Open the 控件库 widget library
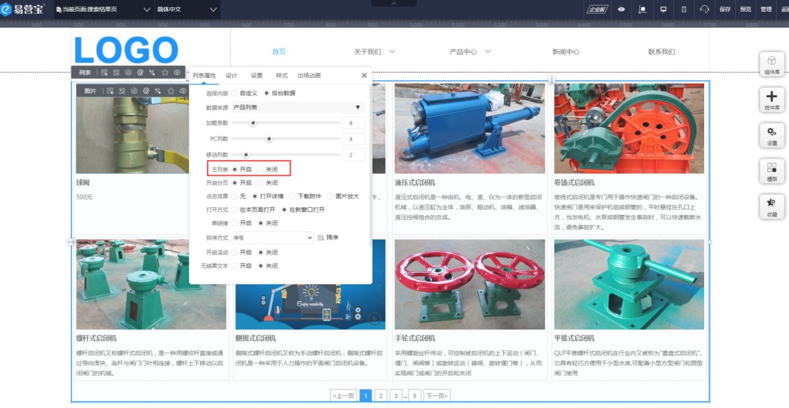789x408 pixels. [772, 100]
